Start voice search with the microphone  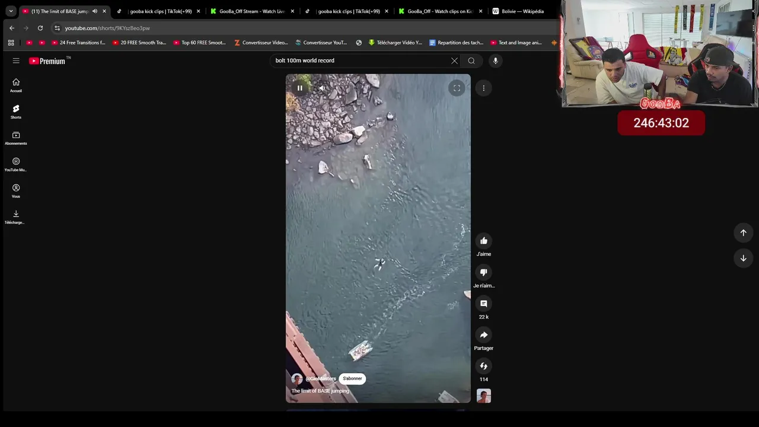[495, 60]
